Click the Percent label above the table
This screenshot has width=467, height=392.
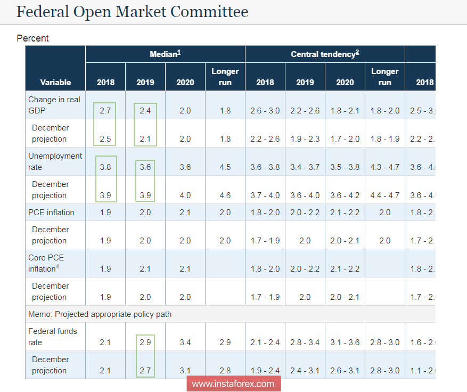point(32,38)
